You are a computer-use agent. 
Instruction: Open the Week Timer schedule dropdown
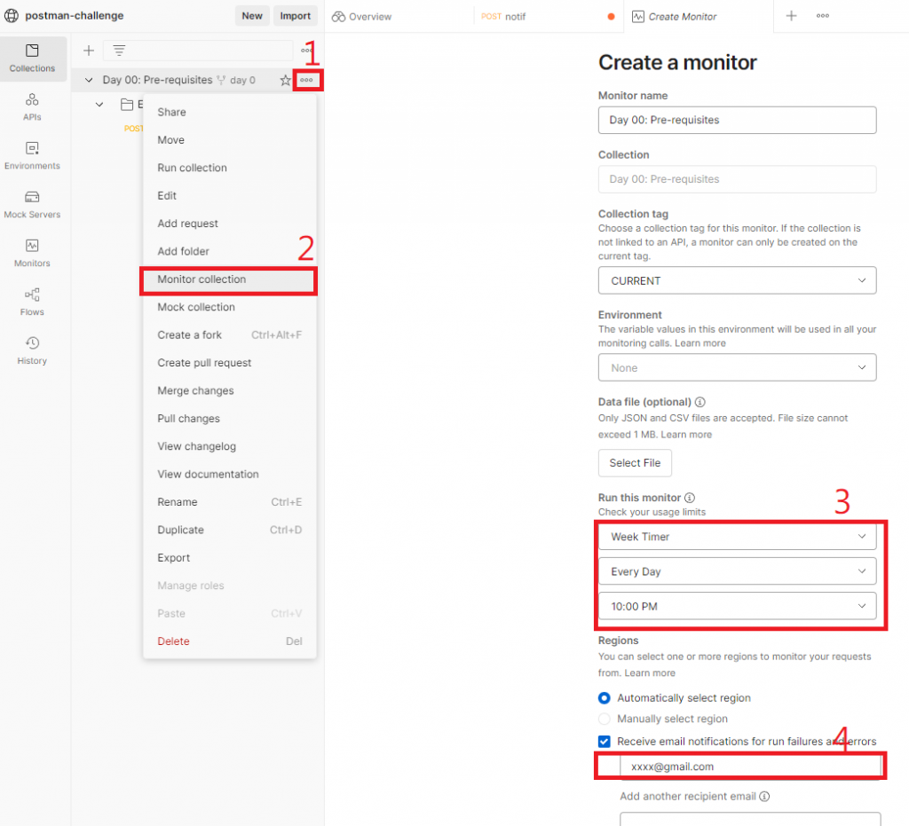[x=737, y=537]
